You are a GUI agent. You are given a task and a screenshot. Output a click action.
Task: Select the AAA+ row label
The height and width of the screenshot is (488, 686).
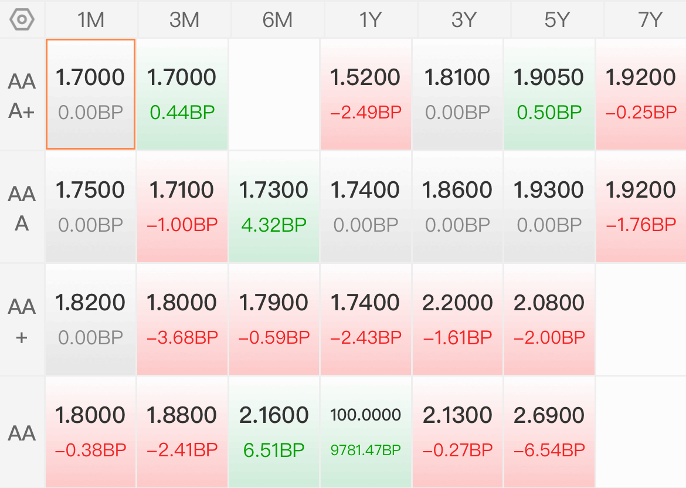coord(22,96)
